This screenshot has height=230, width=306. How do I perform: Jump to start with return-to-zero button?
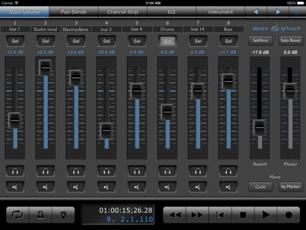220,215
